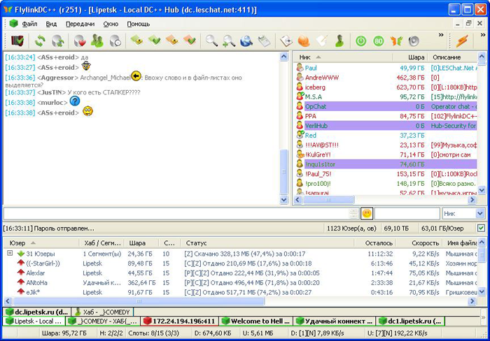Screen dimensions: 490x341
Task: Open the clipboard notepad toolbar icon
Action: [x=286, y=41]
